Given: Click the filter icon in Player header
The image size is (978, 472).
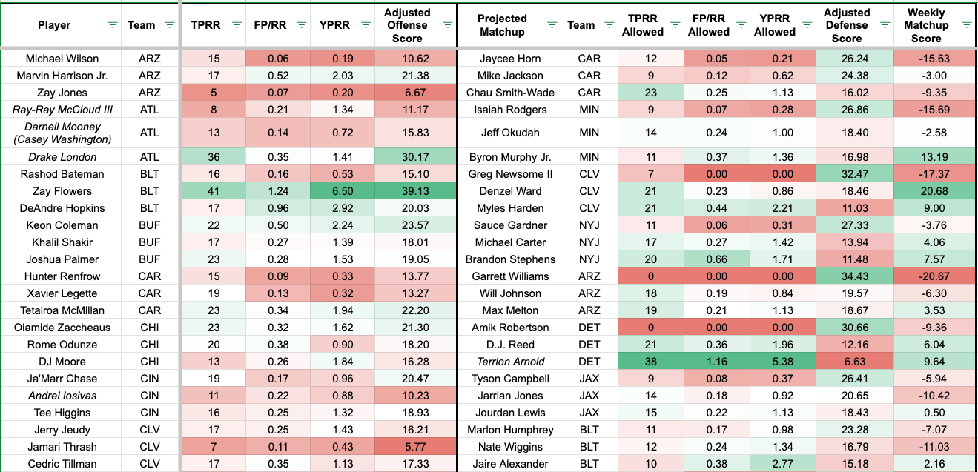Looking at the screenshot, I should [x=112, y=24].
